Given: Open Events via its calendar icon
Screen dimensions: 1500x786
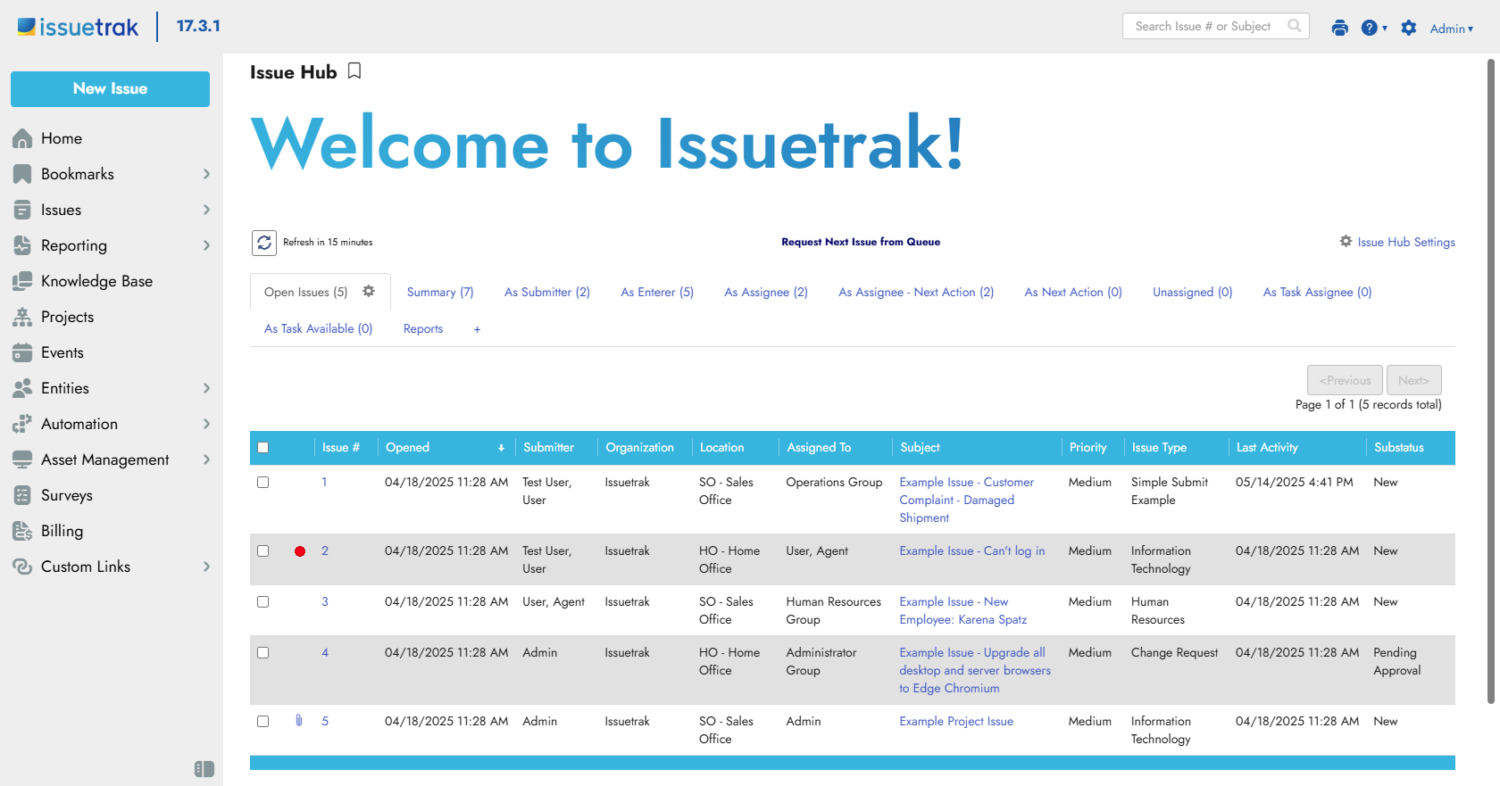Looking at the screenshot, I should click(x=22, y=352).
